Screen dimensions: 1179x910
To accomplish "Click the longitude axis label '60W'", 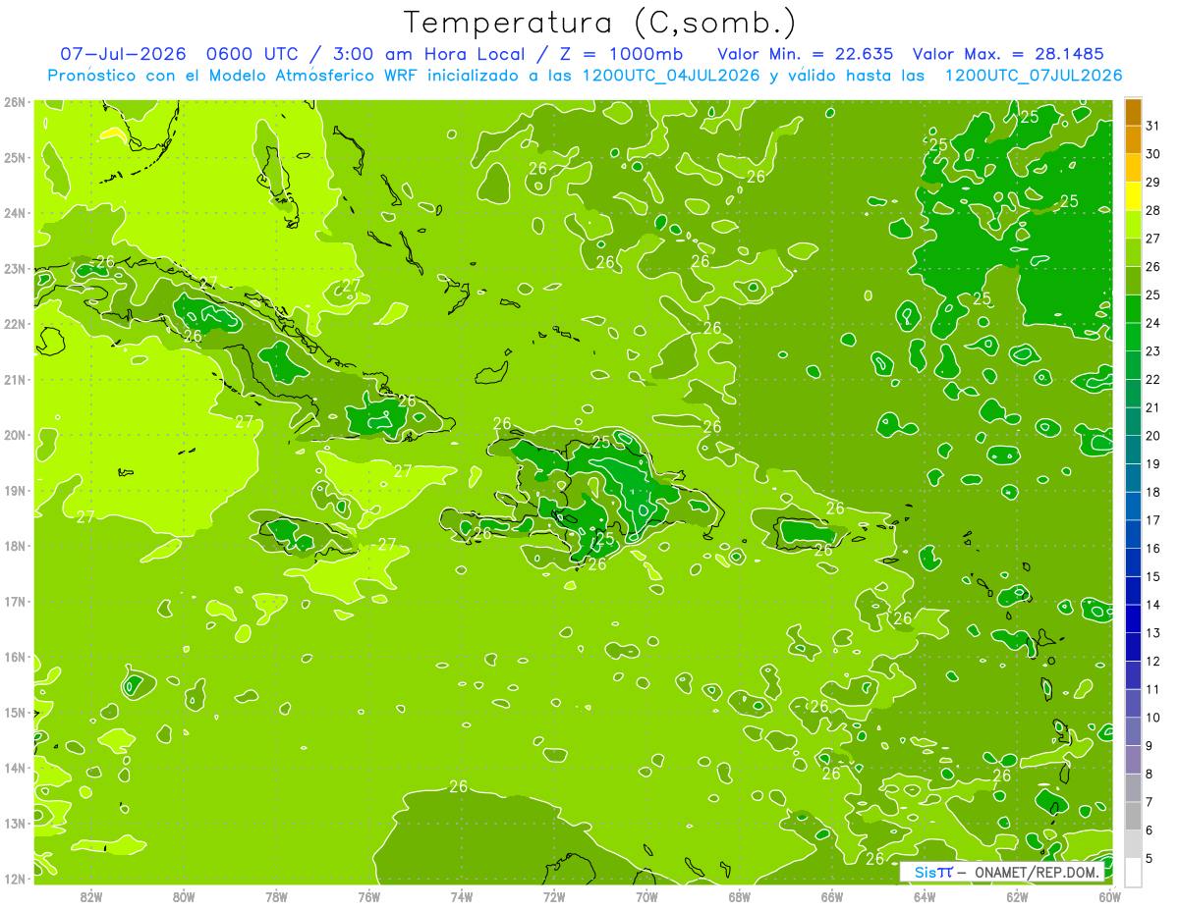I will [x=1110, y=896].
